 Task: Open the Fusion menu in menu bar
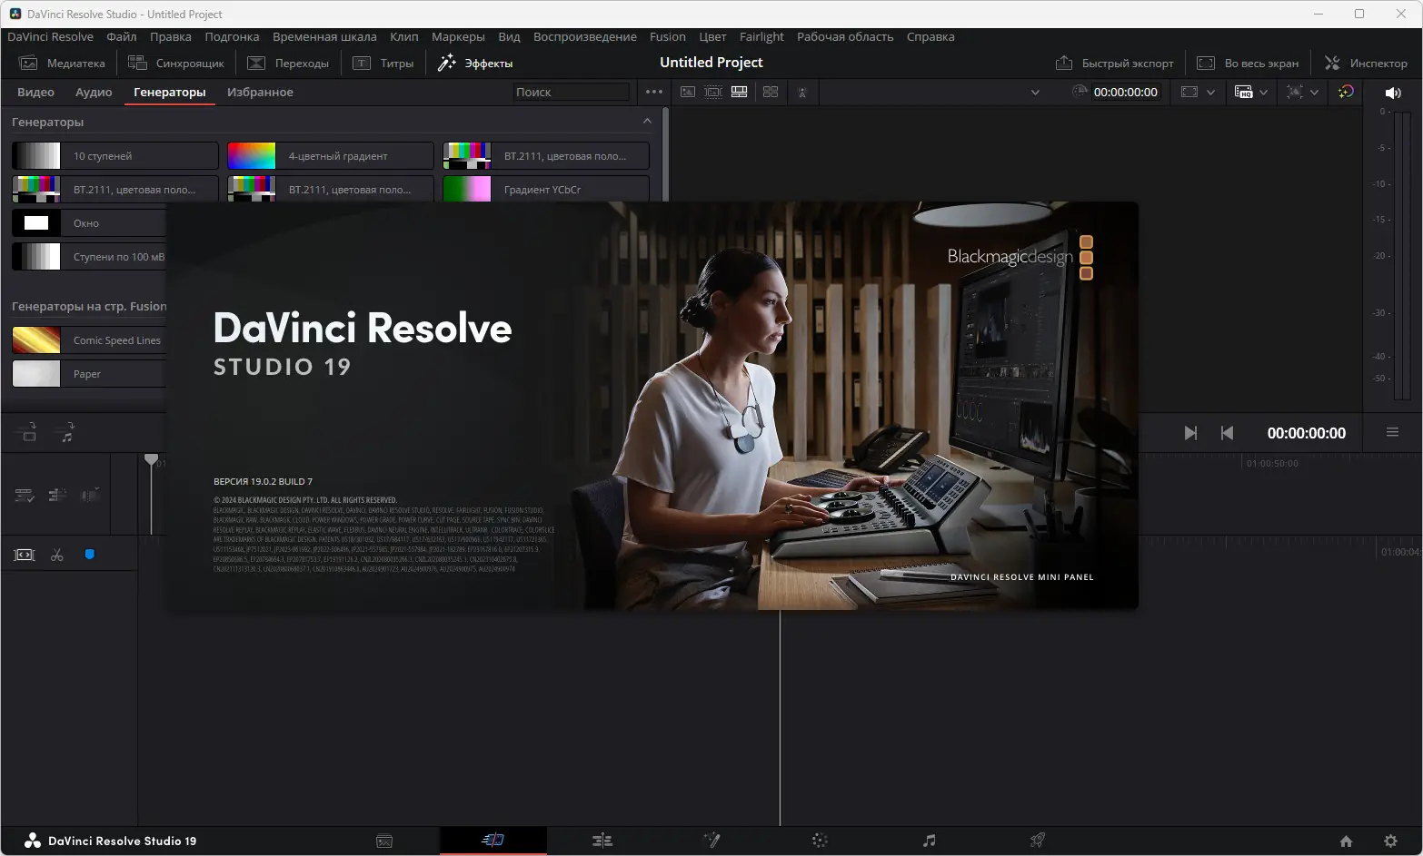[667, 36]
